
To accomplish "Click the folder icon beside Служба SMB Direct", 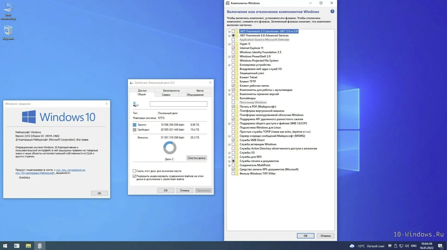I will click(x=237, y=140).
